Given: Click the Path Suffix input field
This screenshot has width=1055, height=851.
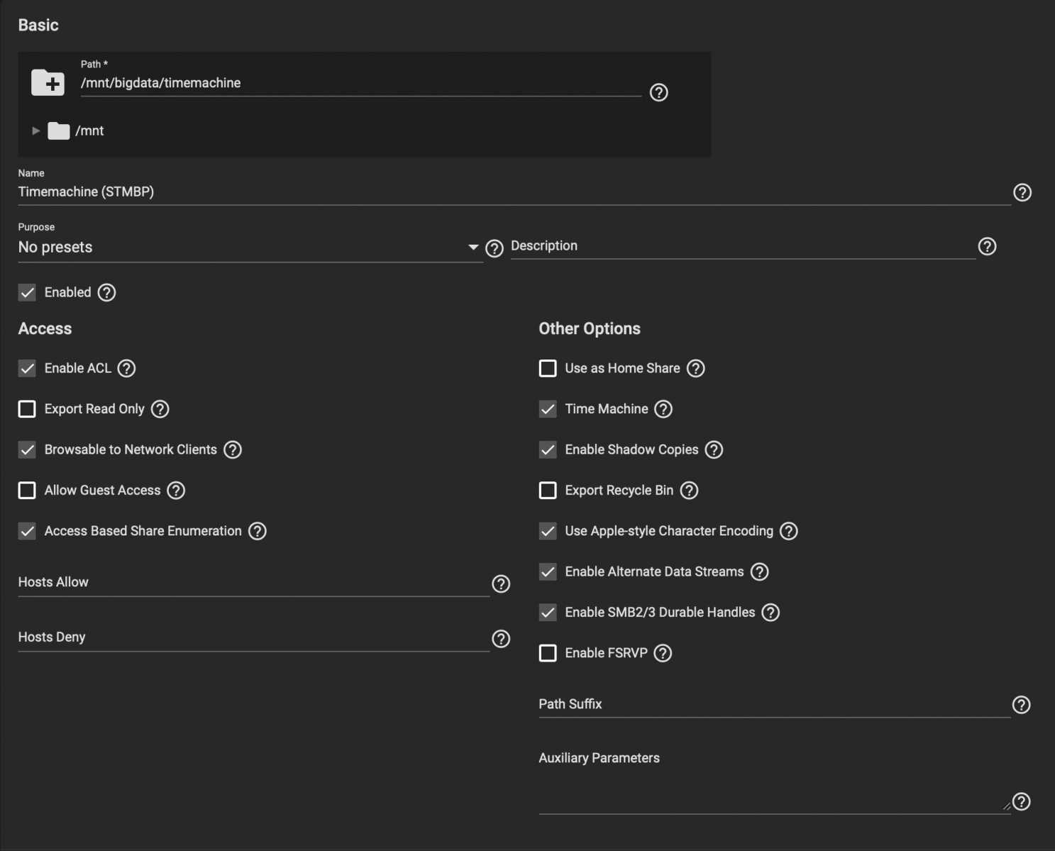Looking at the screenshot, I should point(772,704).
